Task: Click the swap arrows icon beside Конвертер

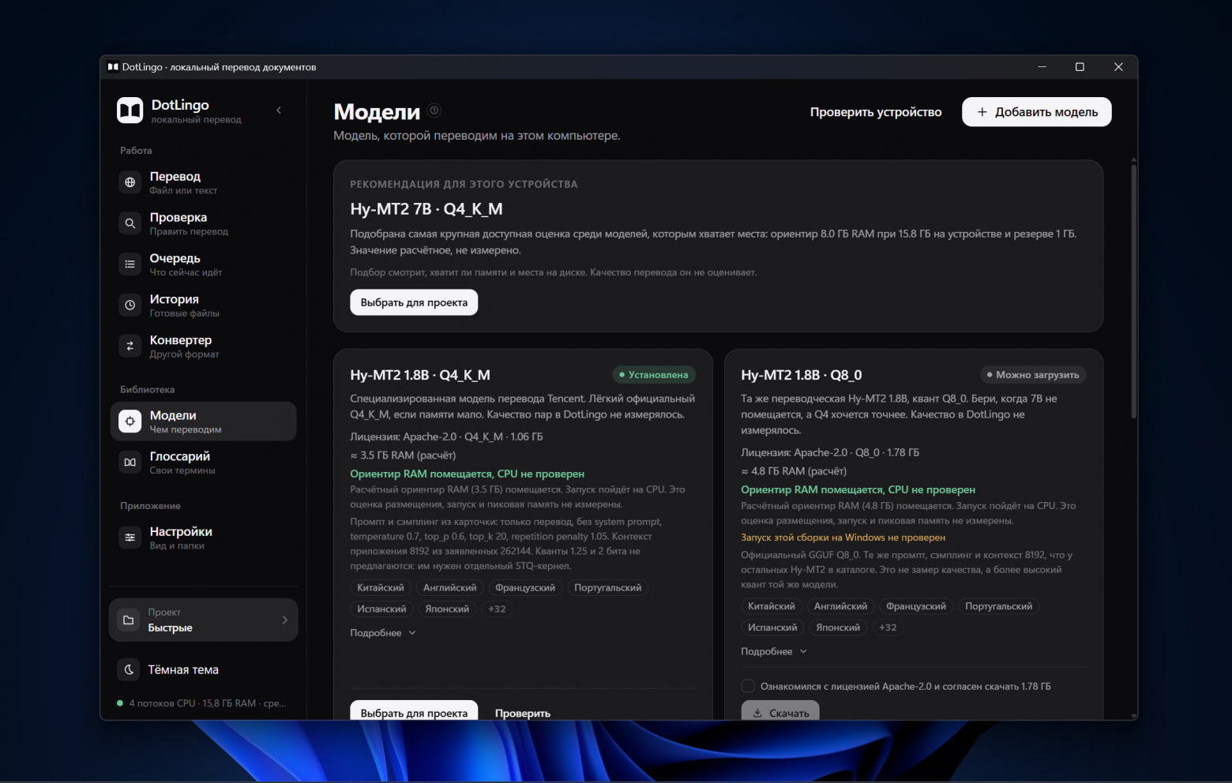Action: [x=130, y=347]
